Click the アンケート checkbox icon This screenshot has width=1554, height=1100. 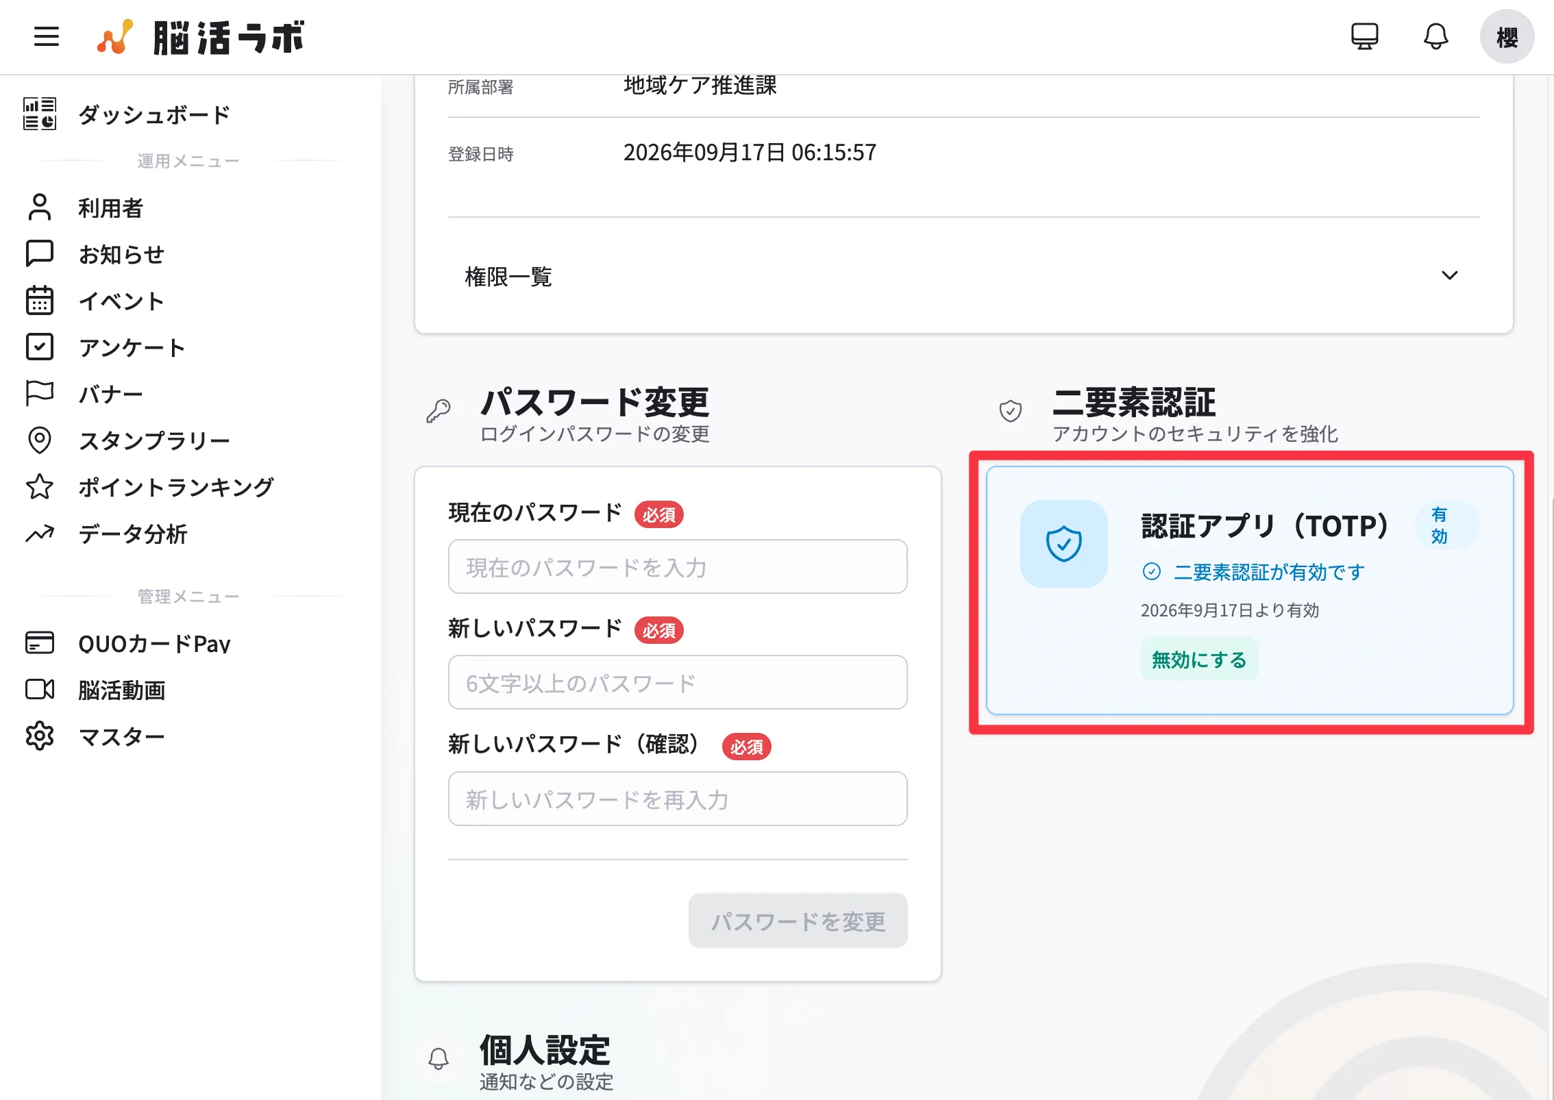pyautogui.click(x=40, y=347)
